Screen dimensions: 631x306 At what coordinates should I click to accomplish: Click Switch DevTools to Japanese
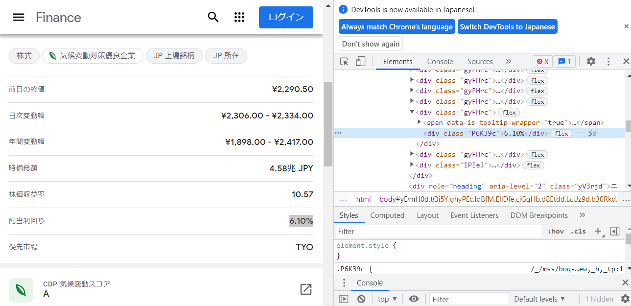pyautogui.click(x=507, y=27)
